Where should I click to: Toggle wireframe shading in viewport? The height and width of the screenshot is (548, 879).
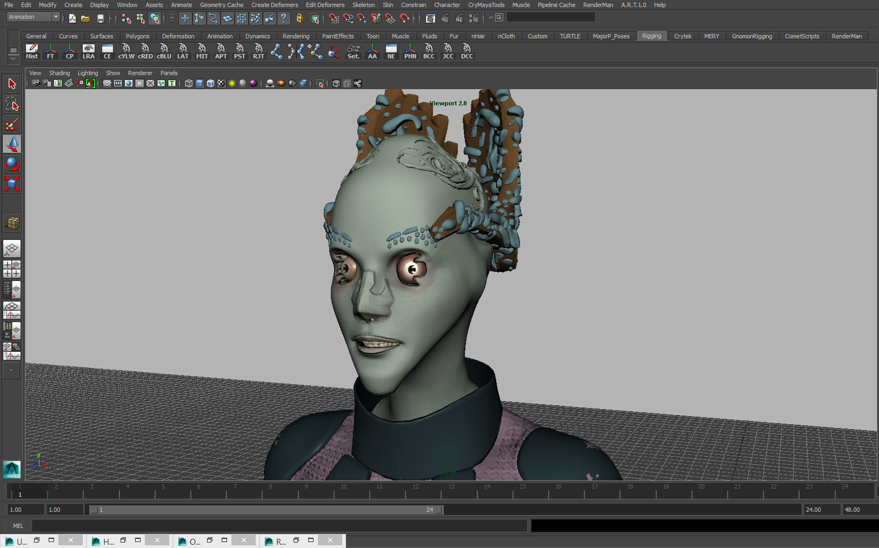(x=189, y=83)
